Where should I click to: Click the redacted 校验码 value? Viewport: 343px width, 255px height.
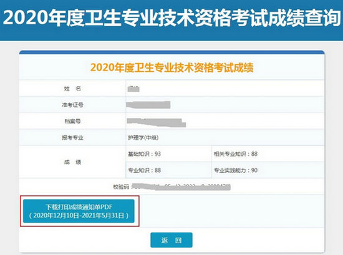tap(181, 187)
